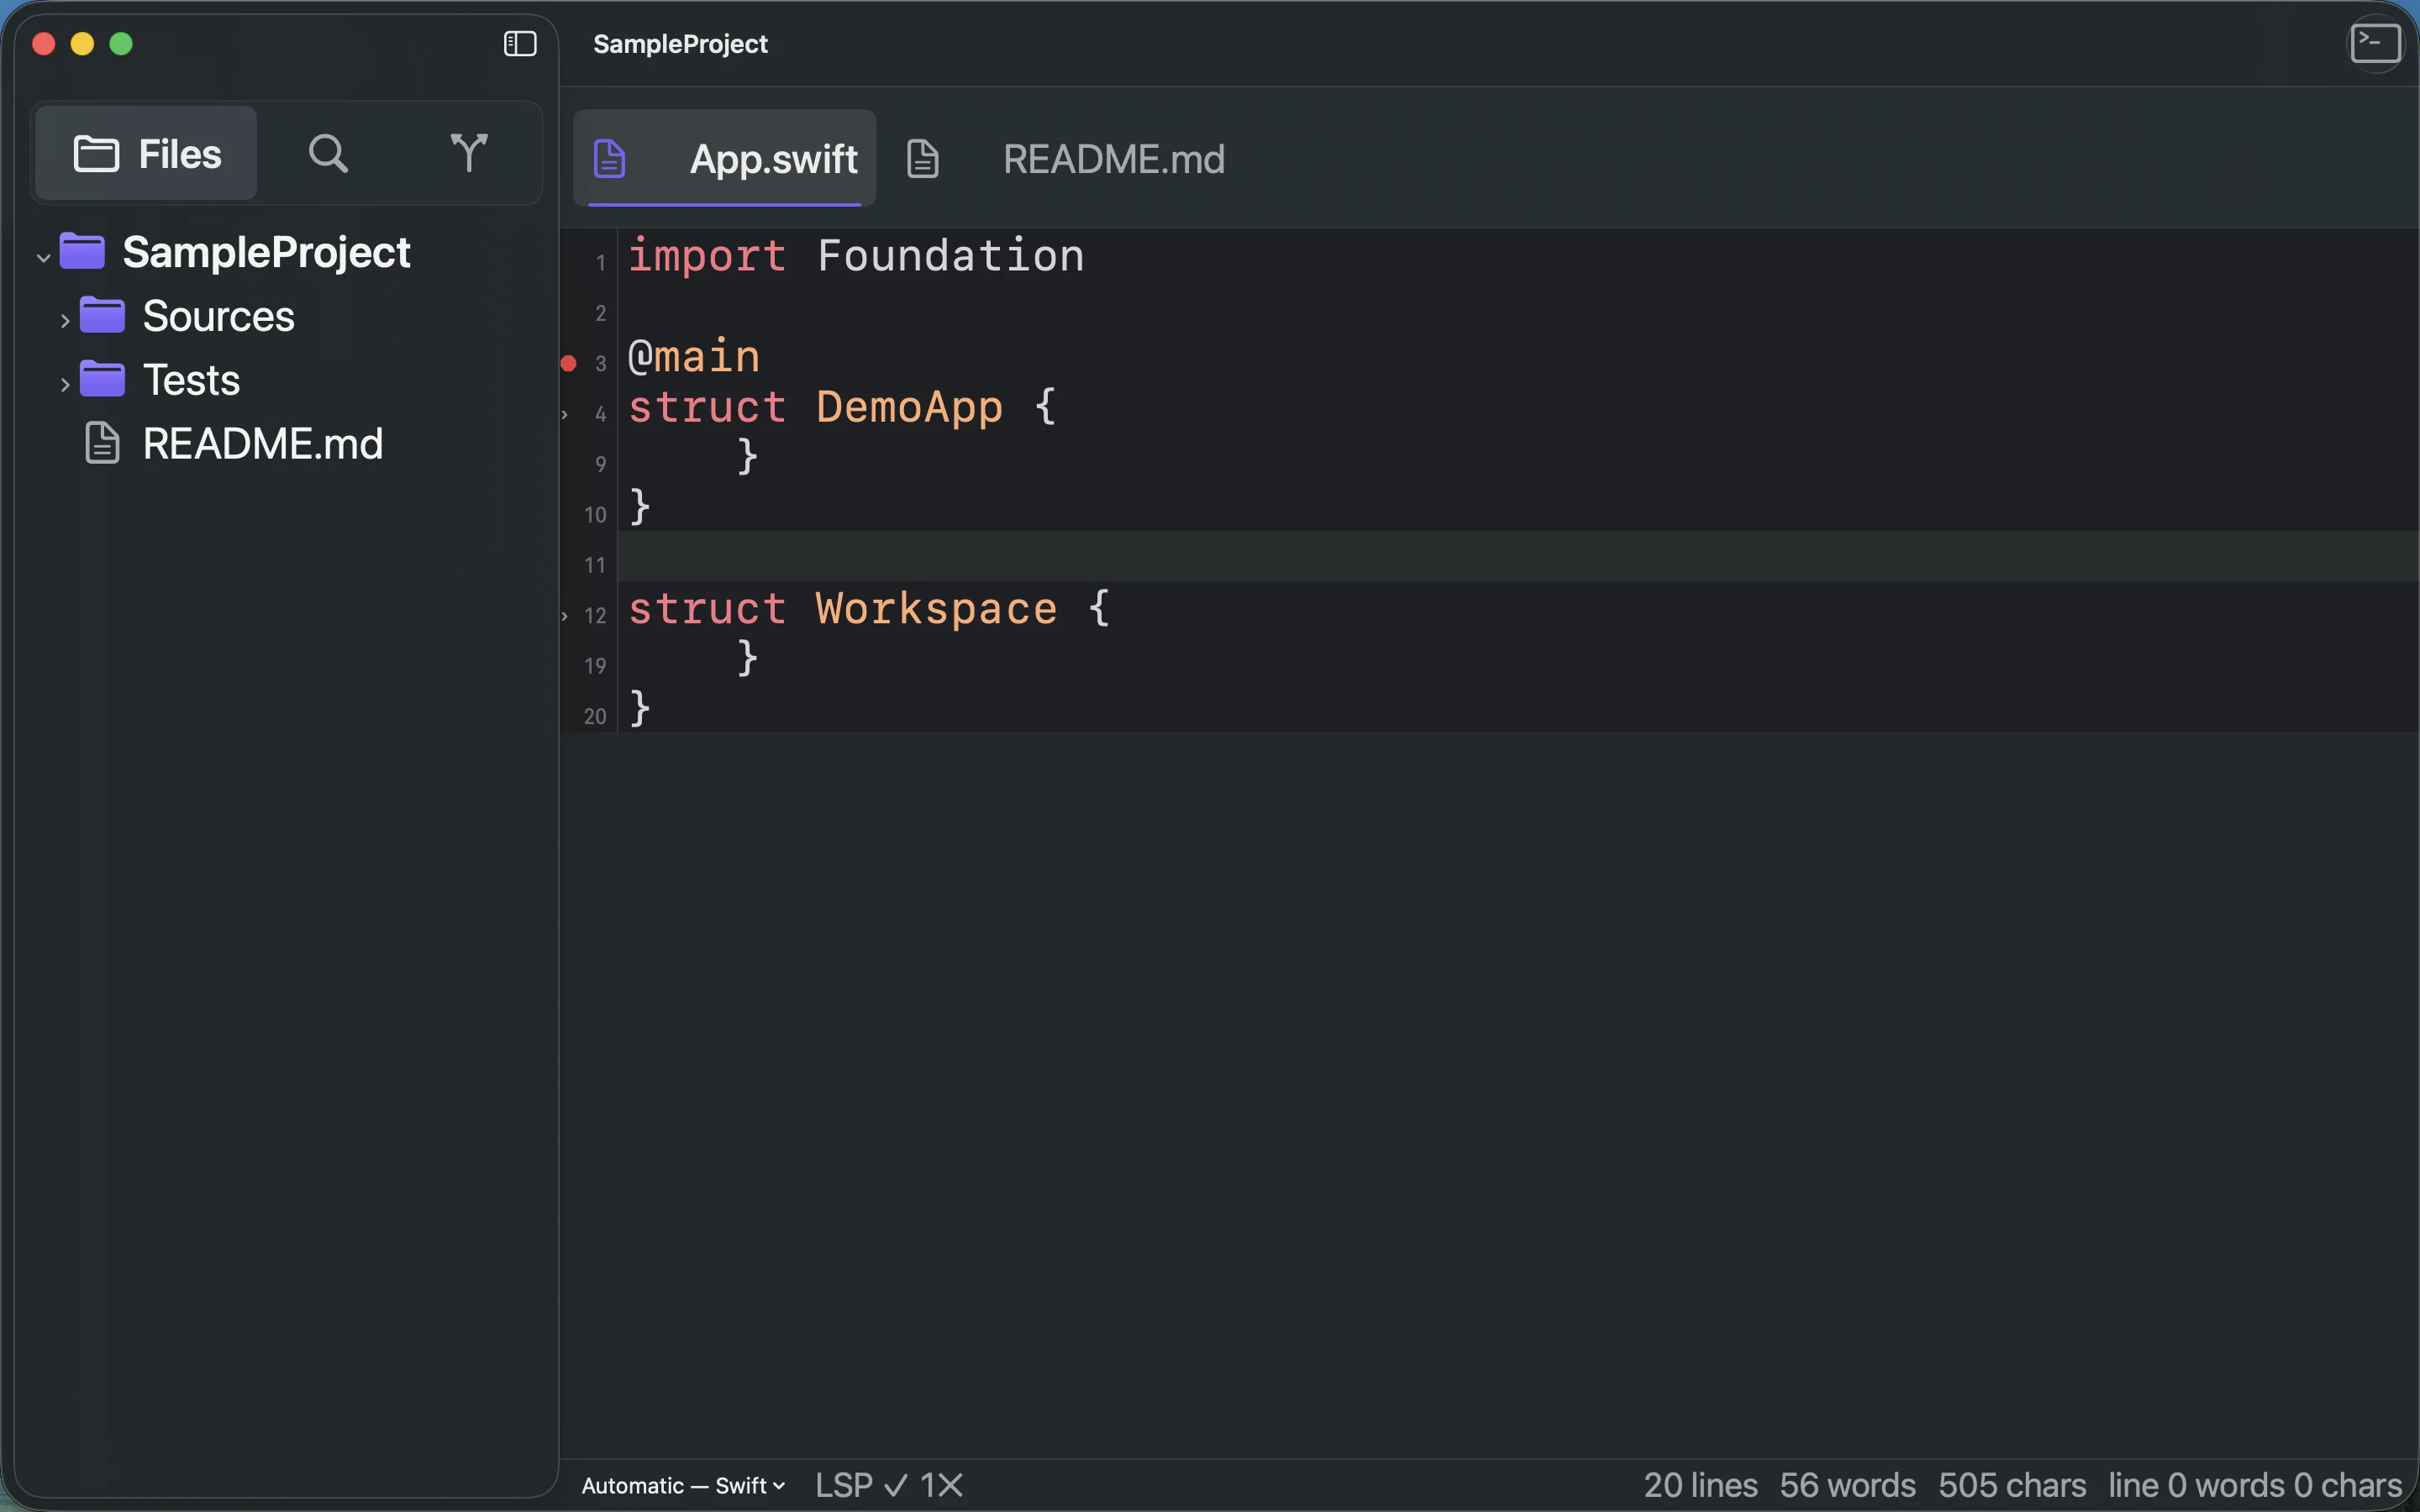Click the SampleProject root folder icon

pyautogui.click(x=82, y=251)
